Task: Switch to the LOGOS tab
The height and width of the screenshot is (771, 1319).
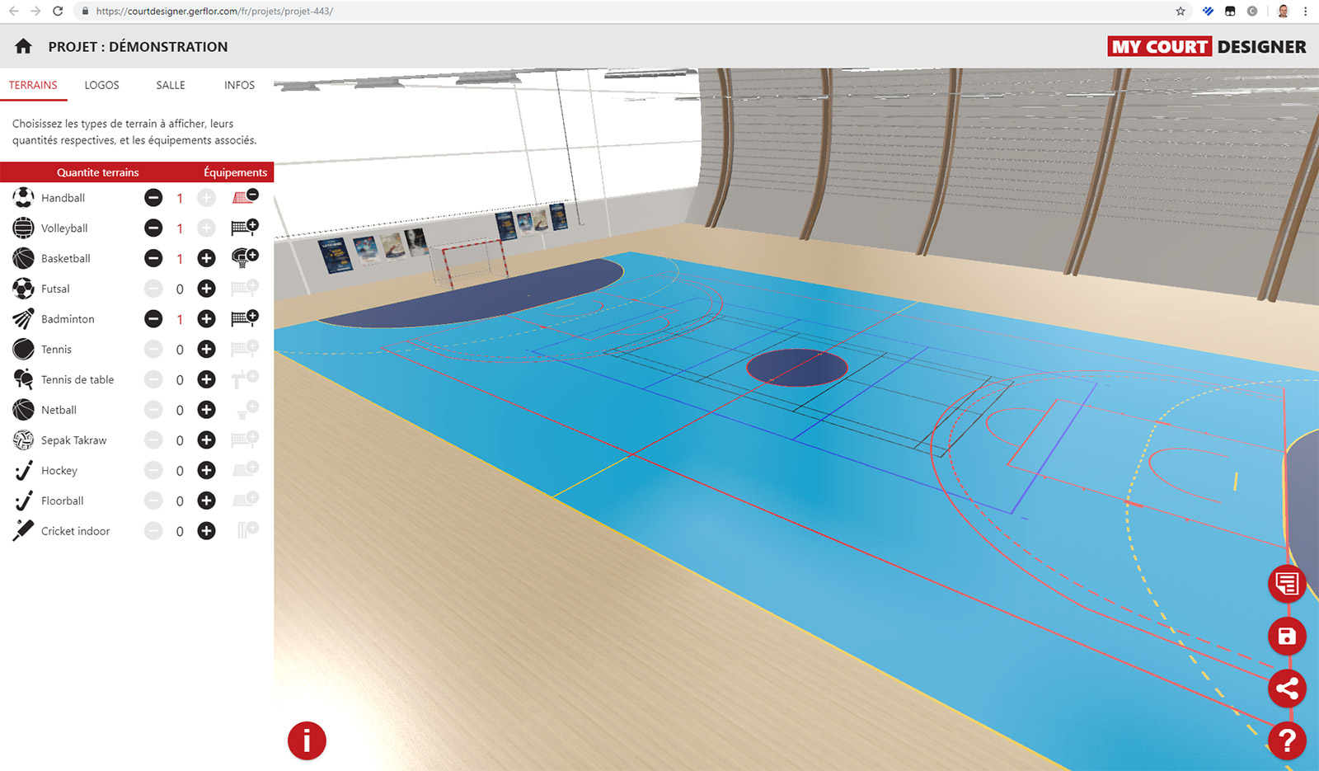Action: 101,85
